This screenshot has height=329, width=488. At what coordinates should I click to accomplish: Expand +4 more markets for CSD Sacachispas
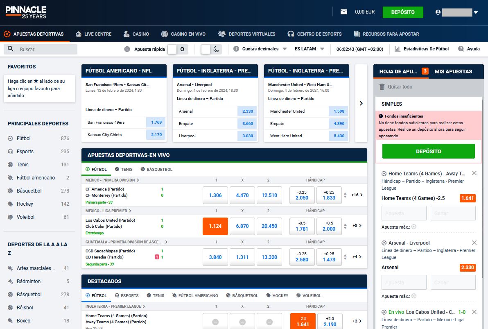(357, 257)
